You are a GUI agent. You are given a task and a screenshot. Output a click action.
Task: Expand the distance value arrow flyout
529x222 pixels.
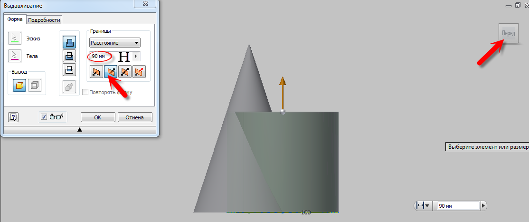(x=137, y=56)
